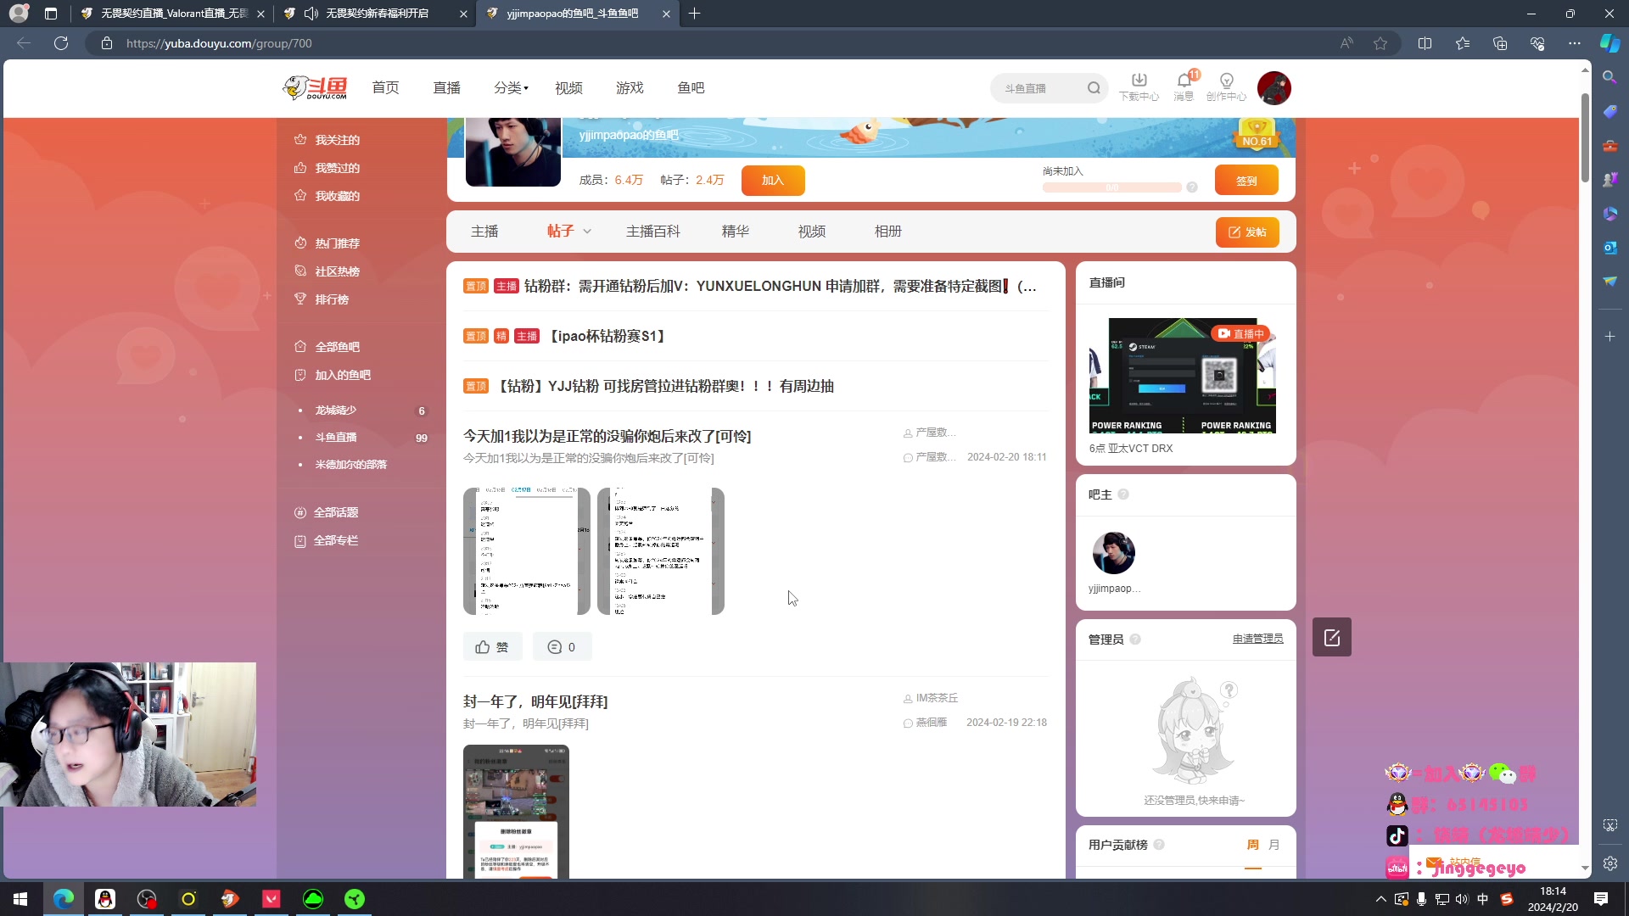Click the floating compose post icon
Viewport: 1629px width, 916px height.
point(1331,637)
